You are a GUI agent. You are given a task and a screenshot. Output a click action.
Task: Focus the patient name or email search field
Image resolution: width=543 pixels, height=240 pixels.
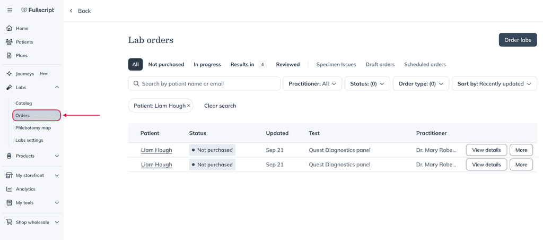pos(204,83)
